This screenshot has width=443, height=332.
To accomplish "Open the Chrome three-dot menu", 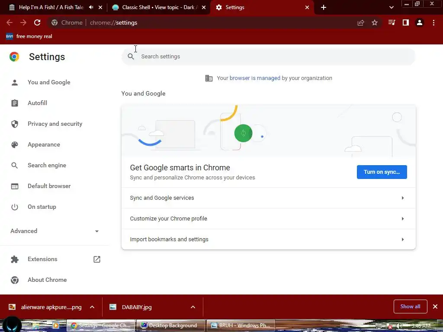I will tap(433, 22).
